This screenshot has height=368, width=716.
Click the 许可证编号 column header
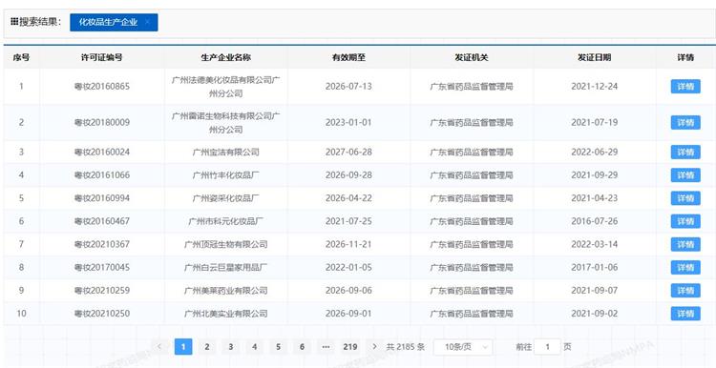click(102, 58)
